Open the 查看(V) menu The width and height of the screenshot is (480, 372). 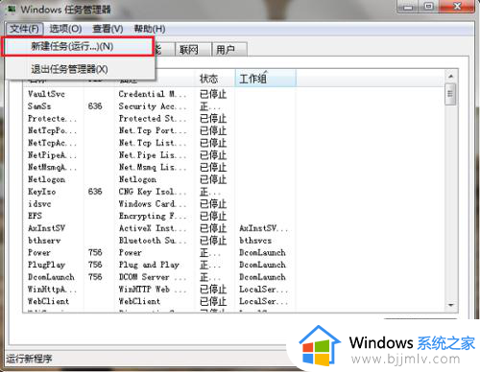(x=108, y=29)
